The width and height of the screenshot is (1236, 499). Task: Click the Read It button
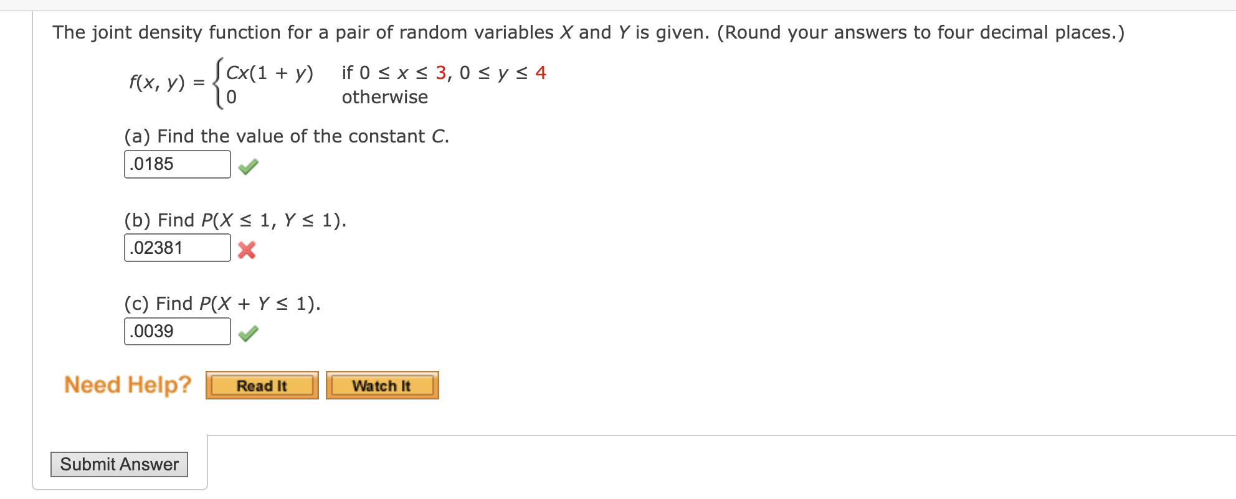point(261,385)
